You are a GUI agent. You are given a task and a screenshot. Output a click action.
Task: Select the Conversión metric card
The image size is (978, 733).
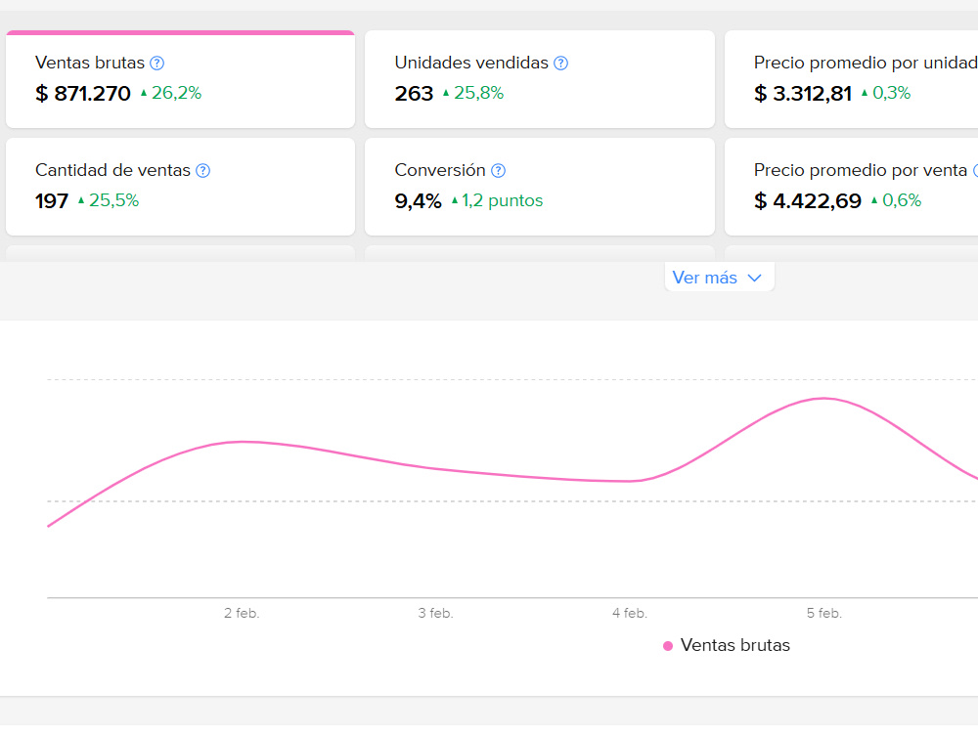click(540, 187)
